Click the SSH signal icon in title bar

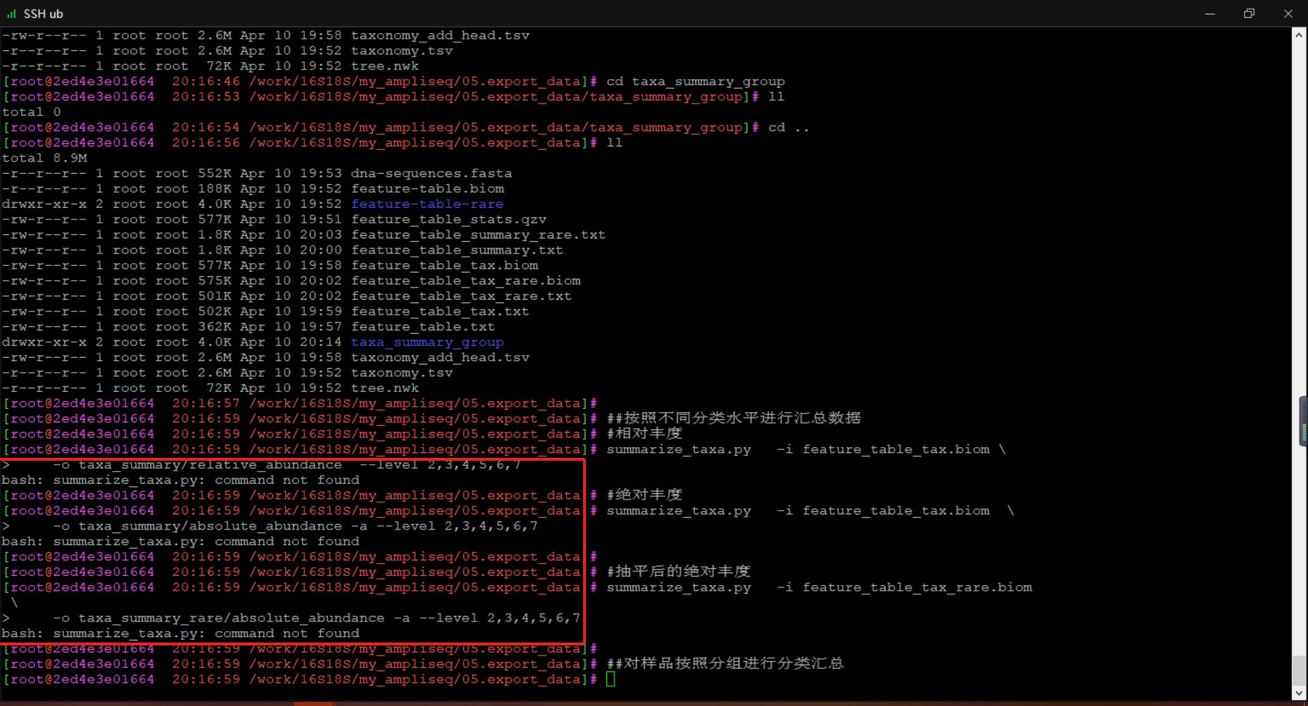coord(12,14)
